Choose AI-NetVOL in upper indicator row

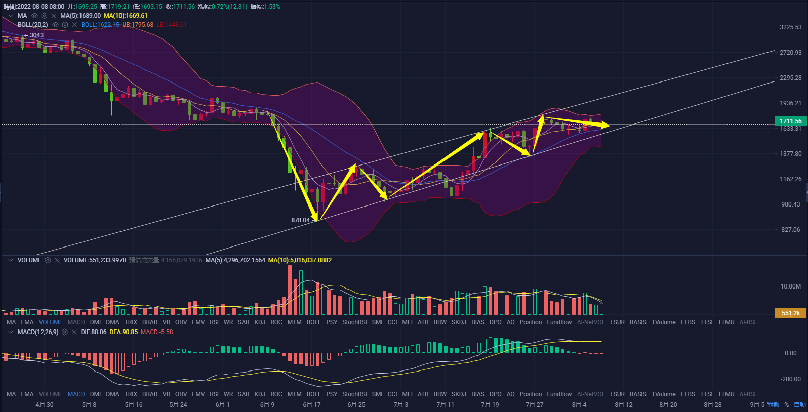(x=591, y=322)
